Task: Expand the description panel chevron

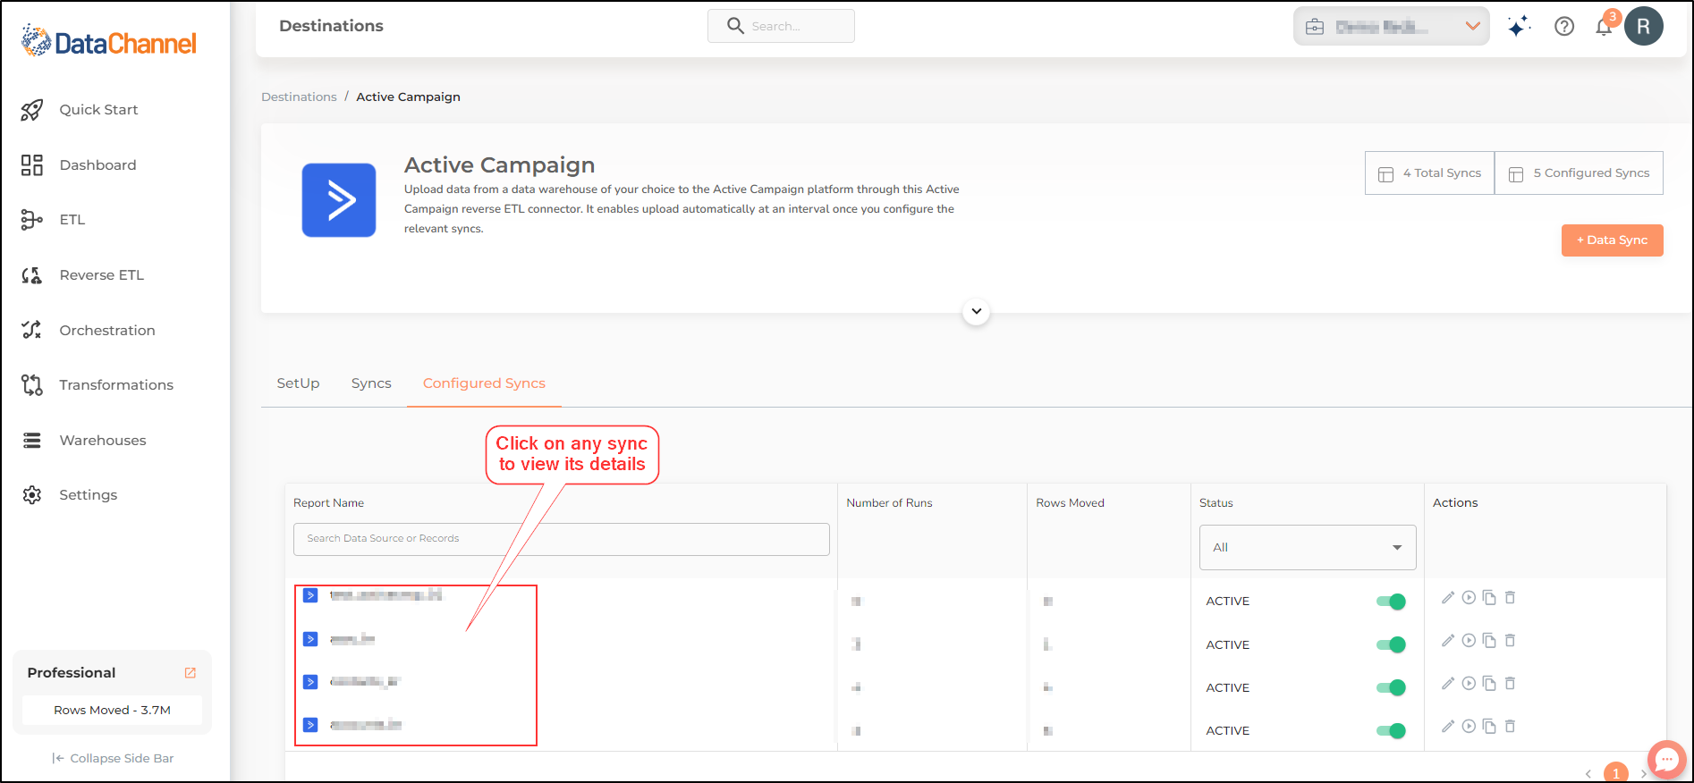Action: tap(977, 312)
